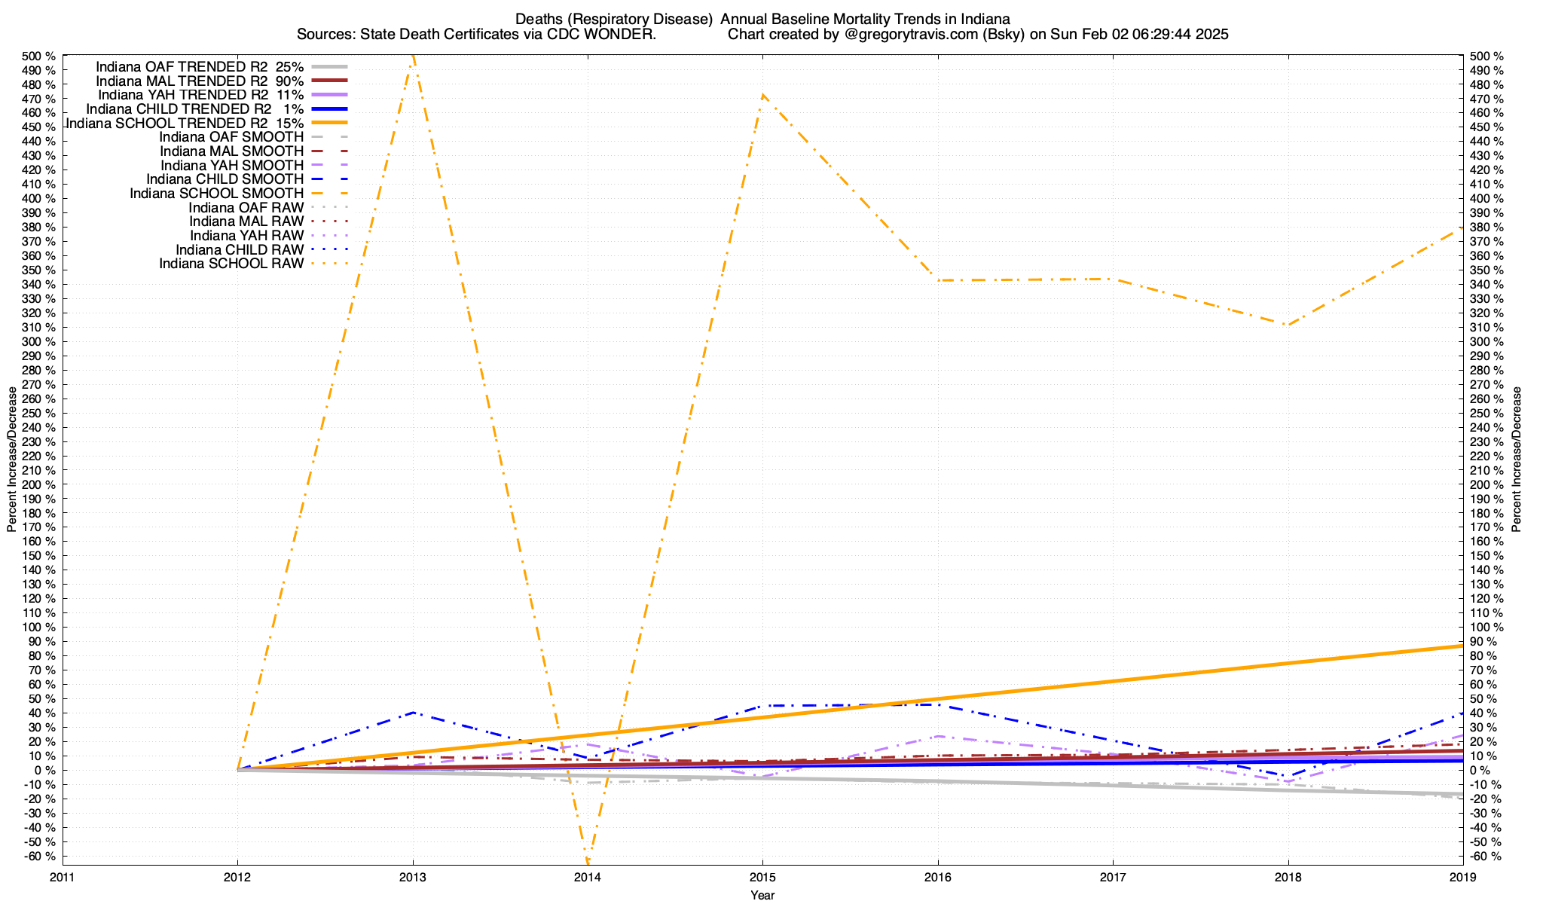
Task: Click the "Year" x-axis title
Action: pos(762,895)
